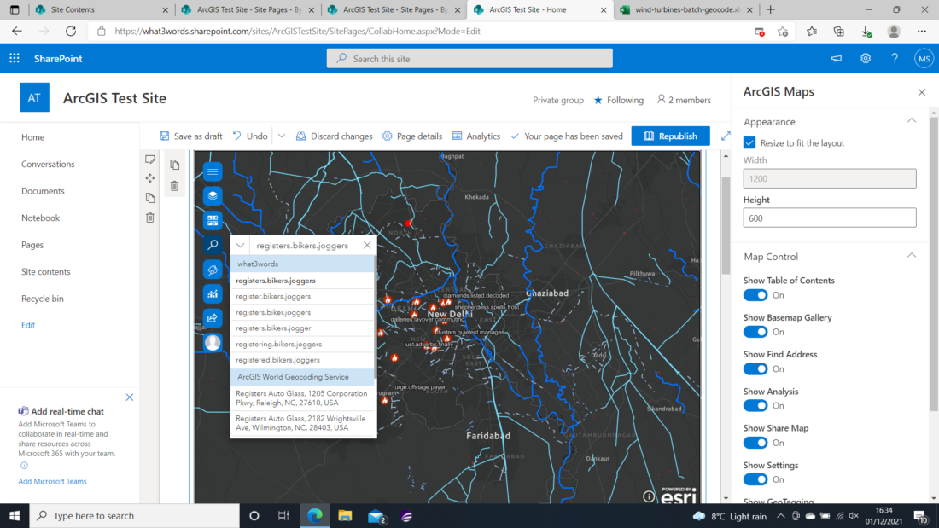Select the registering.bikers.joggers suggestion

(x=302, y=345)
